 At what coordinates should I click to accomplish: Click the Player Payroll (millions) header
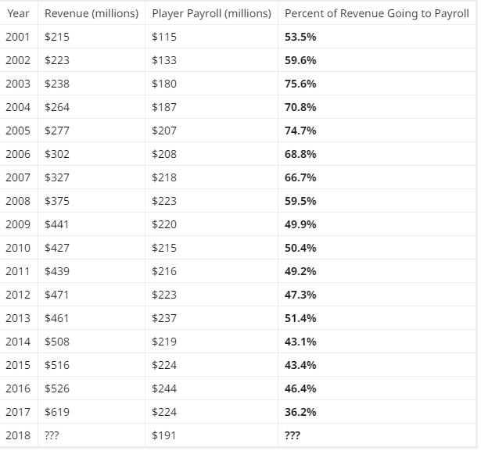click(211, 14)
